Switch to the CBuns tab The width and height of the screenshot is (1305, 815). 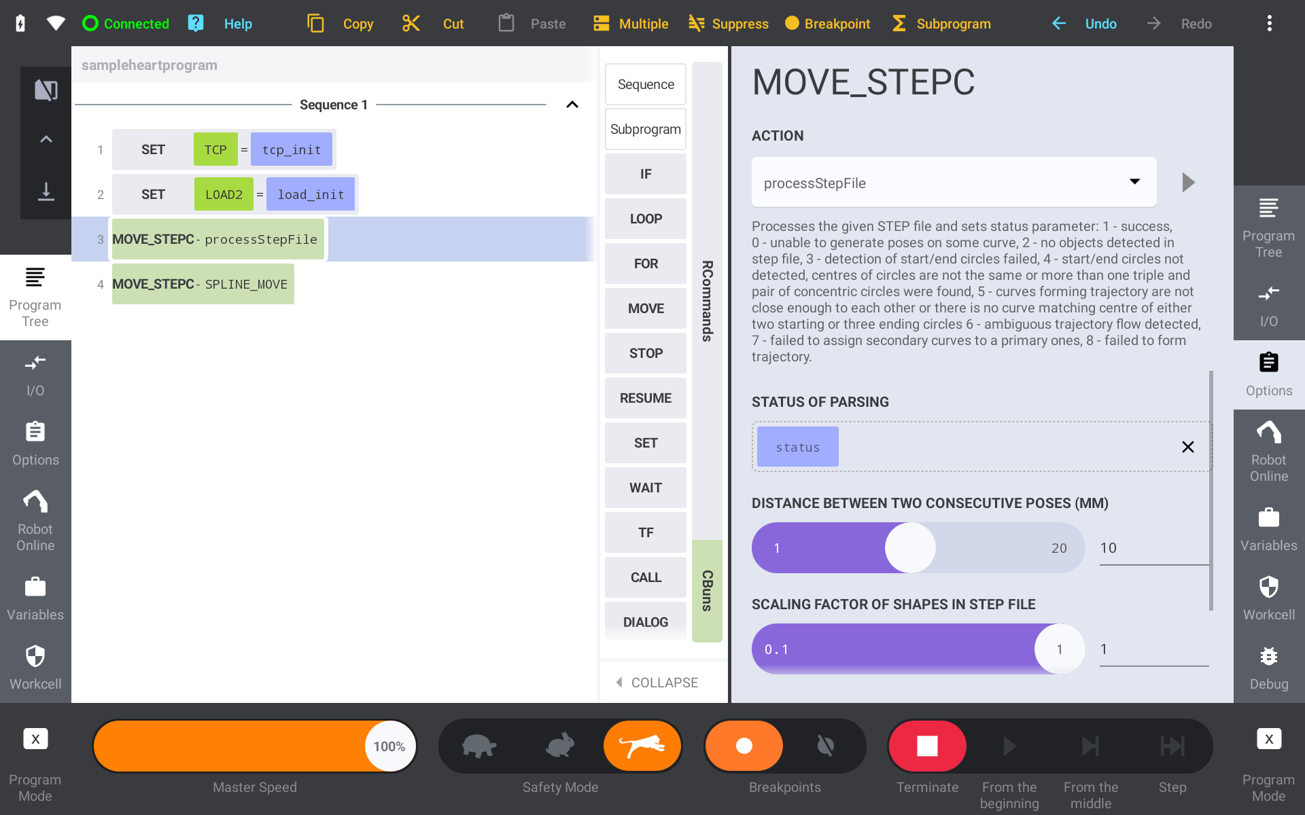707,590
